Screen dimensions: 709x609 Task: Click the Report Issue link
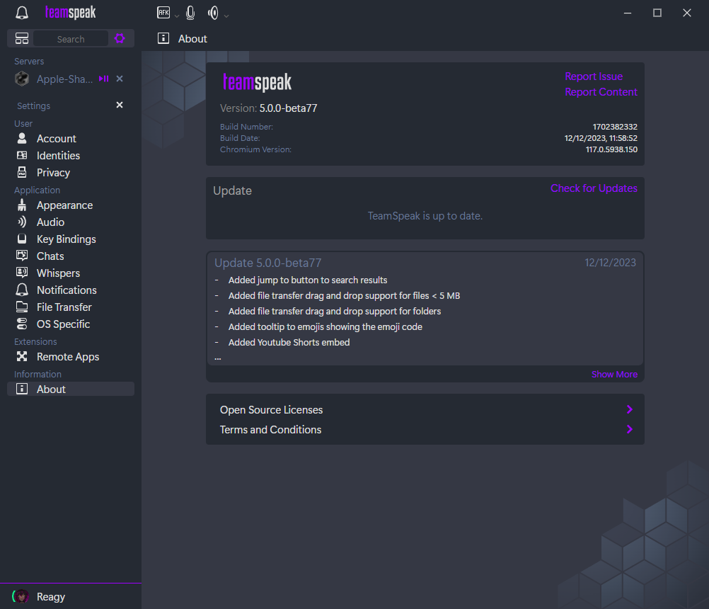[x=594, y=76]
